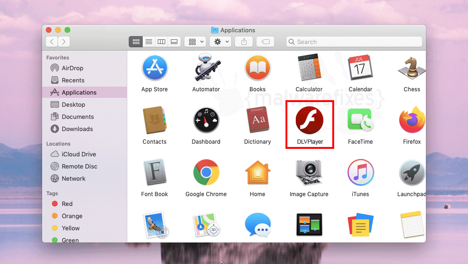
Task: Open Downloads in the sidebar
Action: coord(85,129)
